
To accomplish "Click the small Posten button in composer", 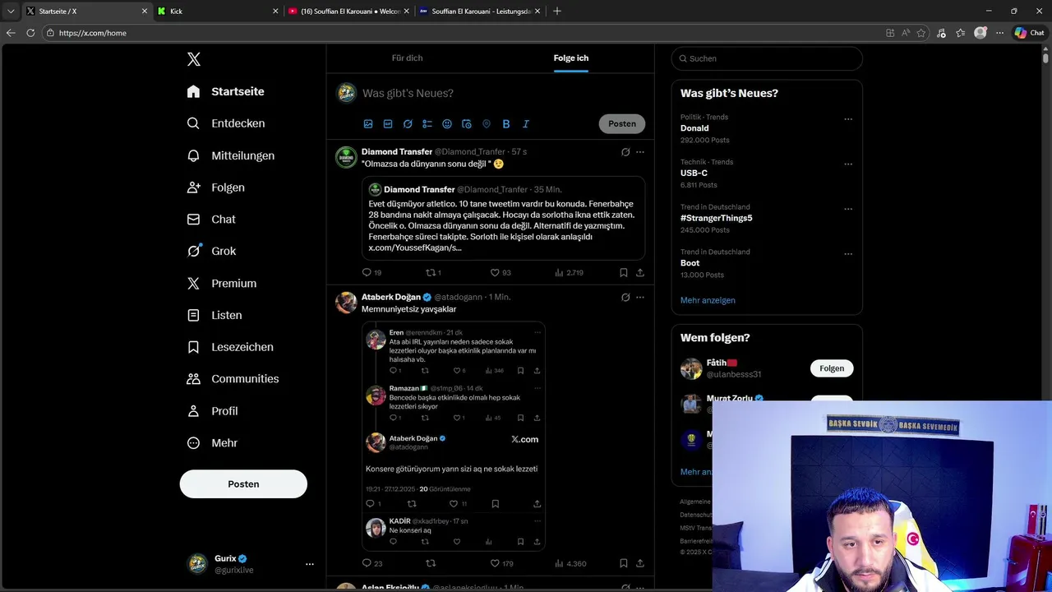I will (x=622, y=124).
